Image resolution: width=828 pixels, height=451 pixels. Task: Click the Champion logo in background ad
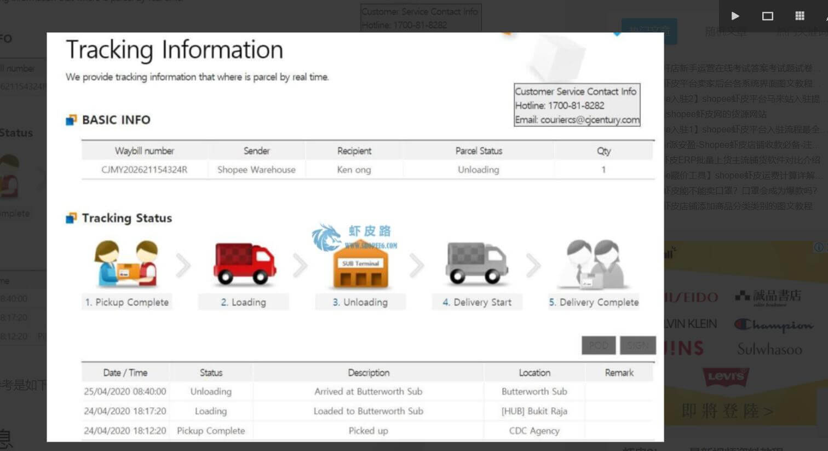tap(774, 325)
